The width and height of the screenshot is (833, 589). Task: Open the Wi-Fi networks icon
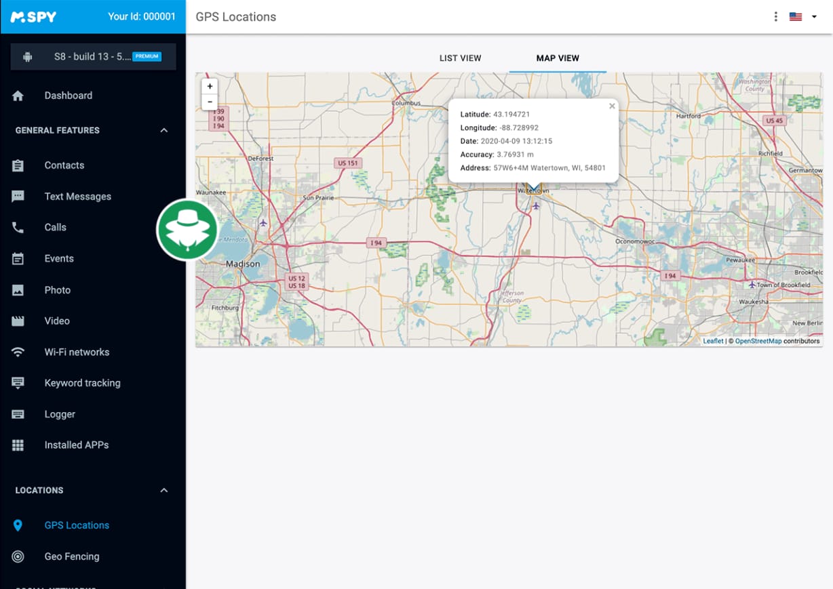(18, 352)
